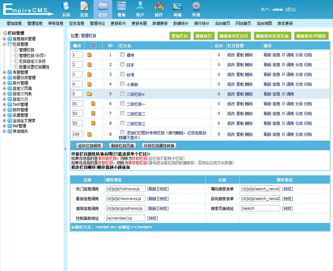Expand the 专题管理 tree node
The image size is (333, 271).
pos(4,72)
